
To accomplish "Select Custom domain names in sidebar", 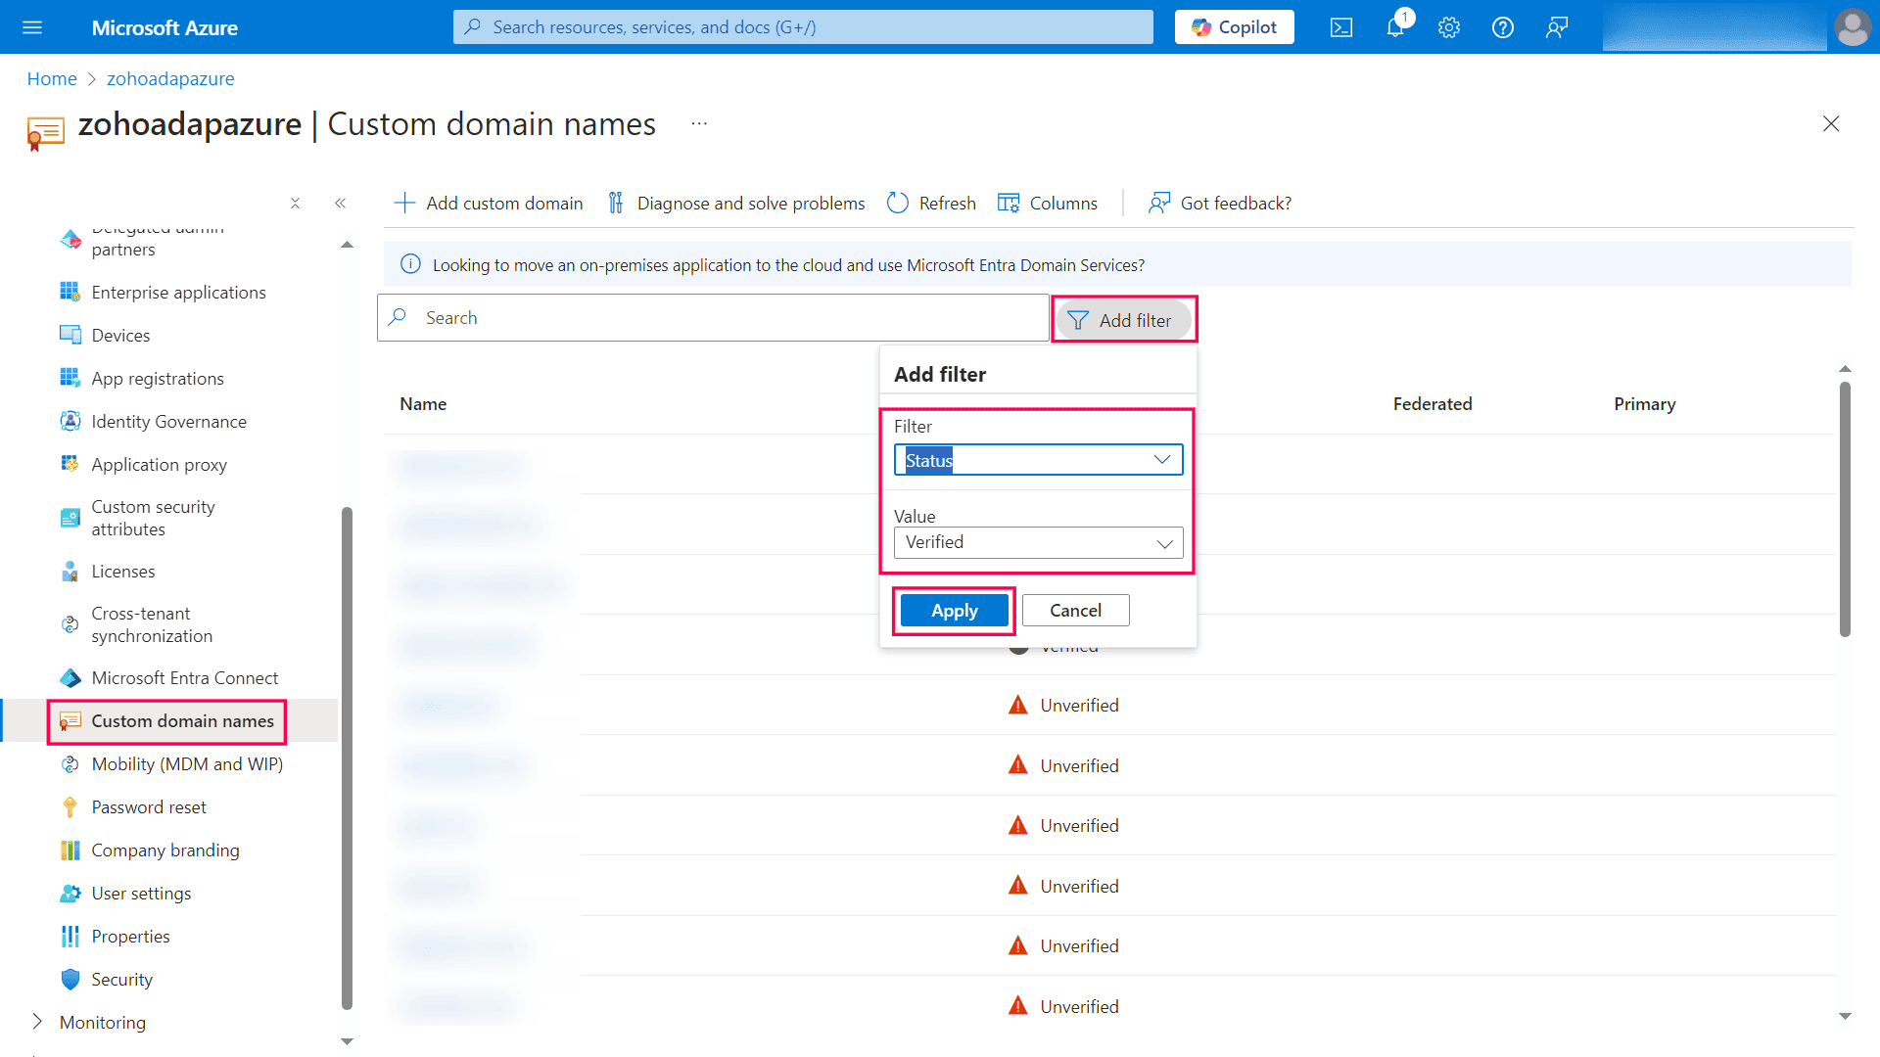I will click(182, 721).
